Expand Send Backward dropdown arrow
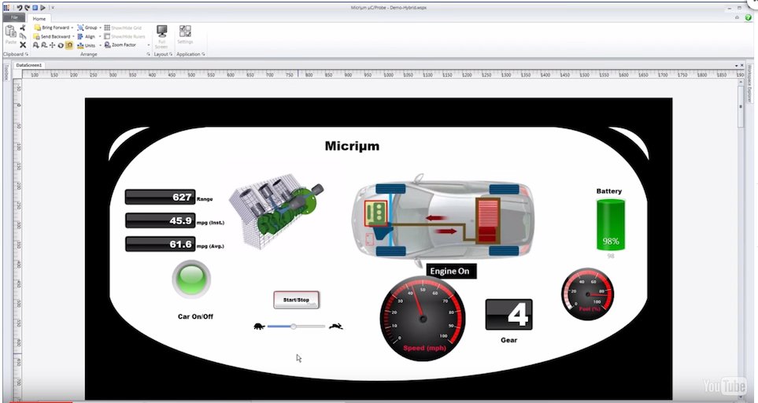 [73, 36]
